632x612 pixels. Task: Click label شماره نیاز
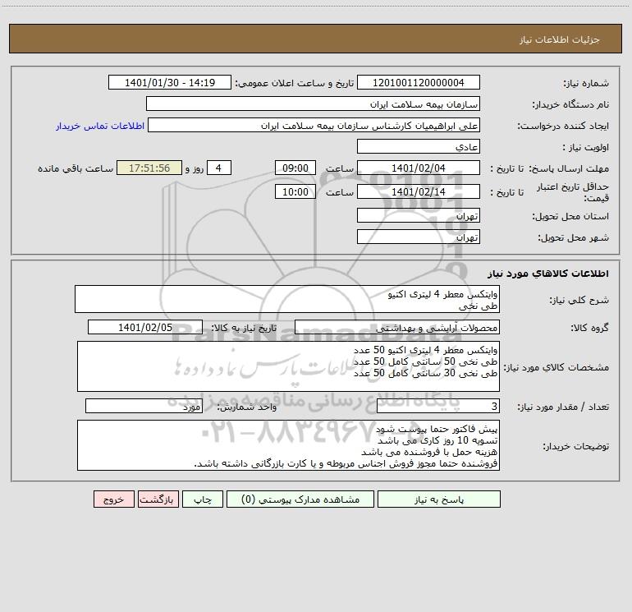[x=586, y=84]
